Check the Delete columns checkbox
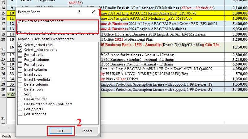Screen dimensions: 248x139 click(x=20, y=84)
